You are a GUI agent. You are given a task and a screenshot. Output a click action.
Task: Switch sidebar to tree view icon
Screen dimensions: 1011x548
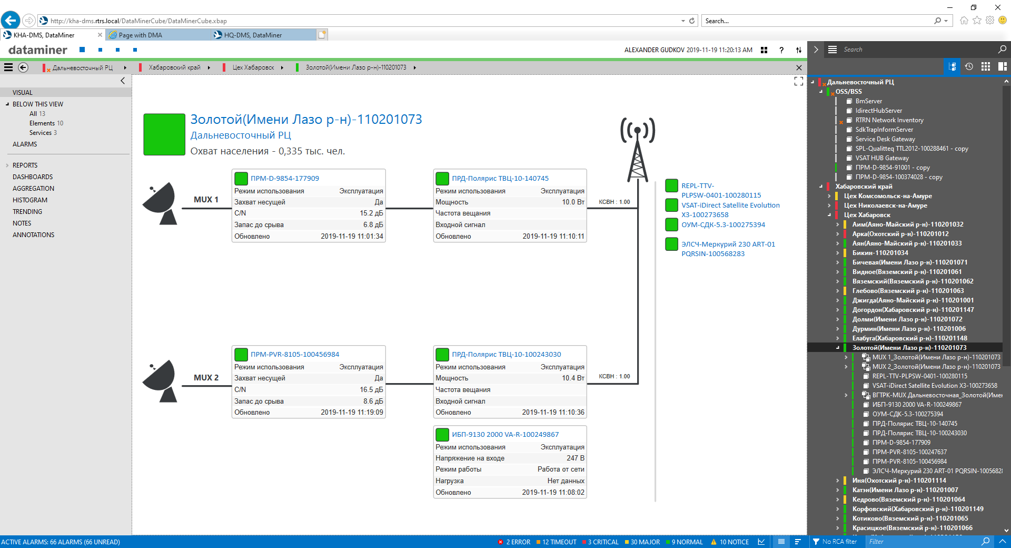coord(952,66)
